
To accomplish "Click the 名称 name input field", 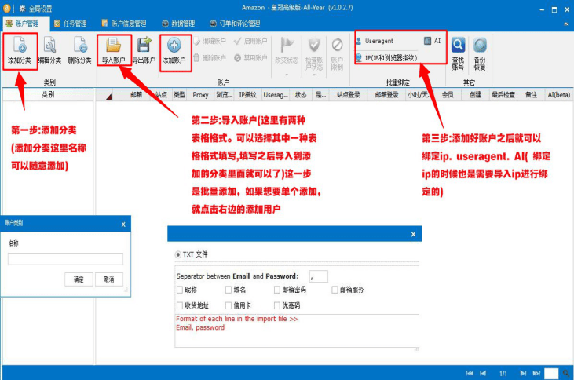I will (x=65, y=259).
